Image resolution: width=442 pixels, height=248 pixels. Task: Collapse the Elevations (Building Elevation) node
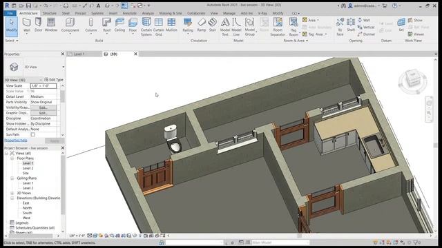tap(12, 198)
